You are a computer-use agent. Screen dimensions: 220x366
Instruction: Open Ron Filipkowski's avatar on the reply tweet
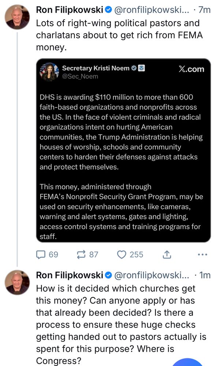click(x=17, y=282)
